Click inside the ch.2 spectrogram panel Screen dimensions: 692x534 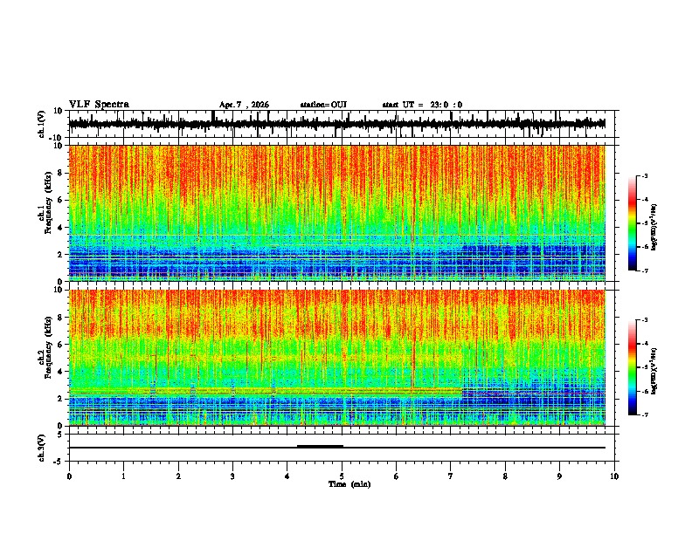(x=337, y=358)
